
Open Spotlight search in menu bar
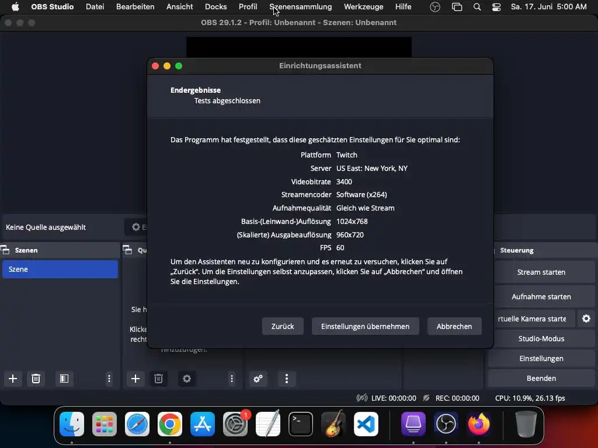point(477,7)
